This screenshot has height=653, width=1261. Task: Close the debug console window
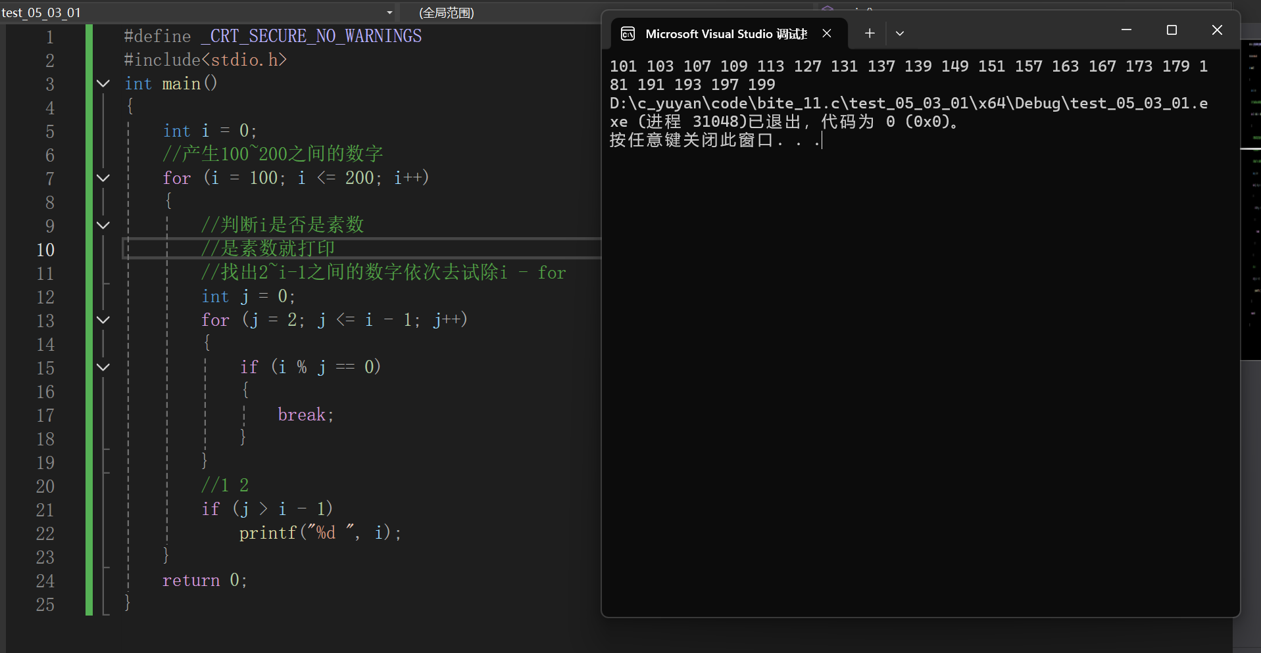(x=1217, y=30)
